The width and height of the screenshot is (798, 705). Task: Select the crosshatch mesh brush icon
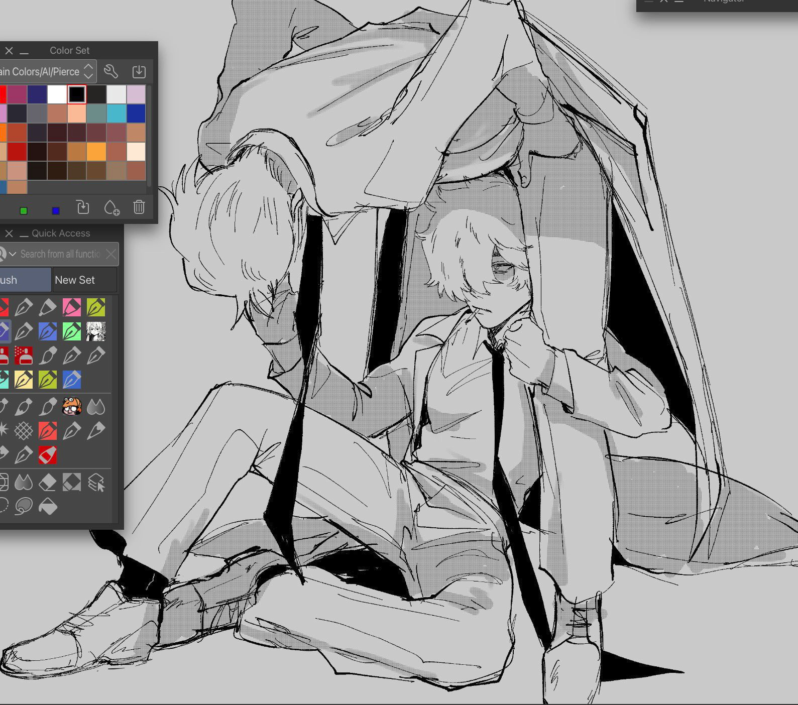(x=23, y=431)
